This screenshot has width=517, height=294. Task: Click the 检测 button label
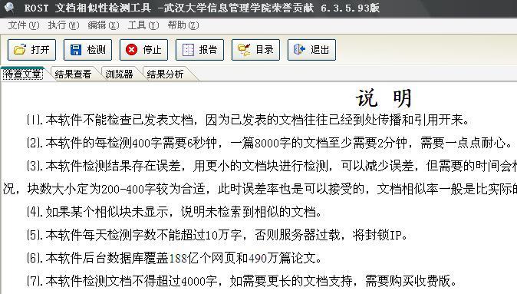(96, 50)
